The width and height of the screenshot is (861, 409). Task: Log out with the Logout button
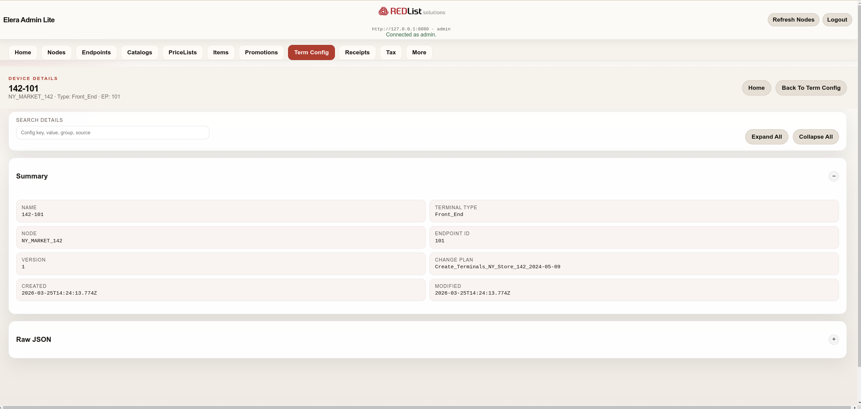(837, 20)
